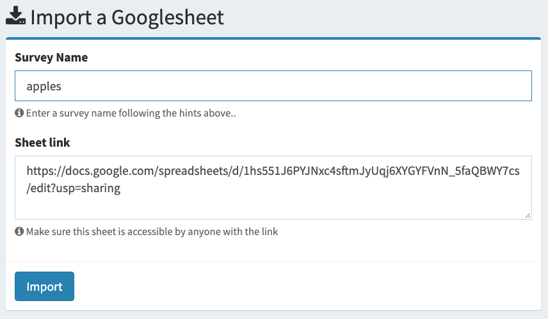Grab the resize handle of the Sheet link textarea
Viewport: 548px width, 319px height.
(528, 216)
